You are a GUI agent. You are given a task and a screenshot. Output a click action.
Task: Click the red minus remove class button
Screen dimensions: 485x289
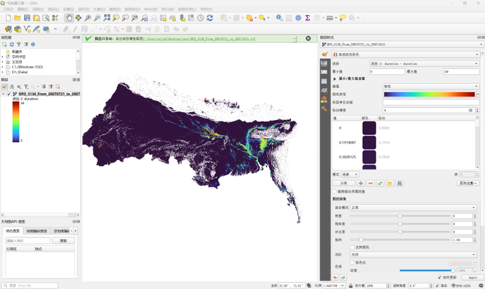click(370, 184)
